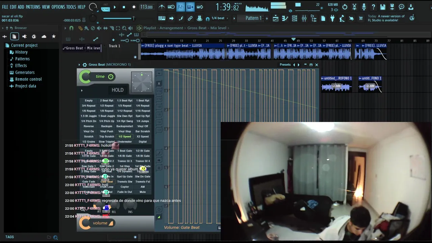The image size is (432, 243).
Task: Select the Vinyl Stop time preset
Action: 125,131
